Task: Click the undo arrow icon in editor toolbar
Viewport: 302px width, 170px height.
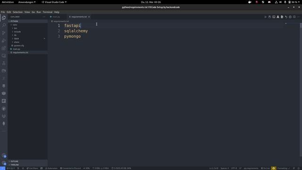Action: [286, 17]
